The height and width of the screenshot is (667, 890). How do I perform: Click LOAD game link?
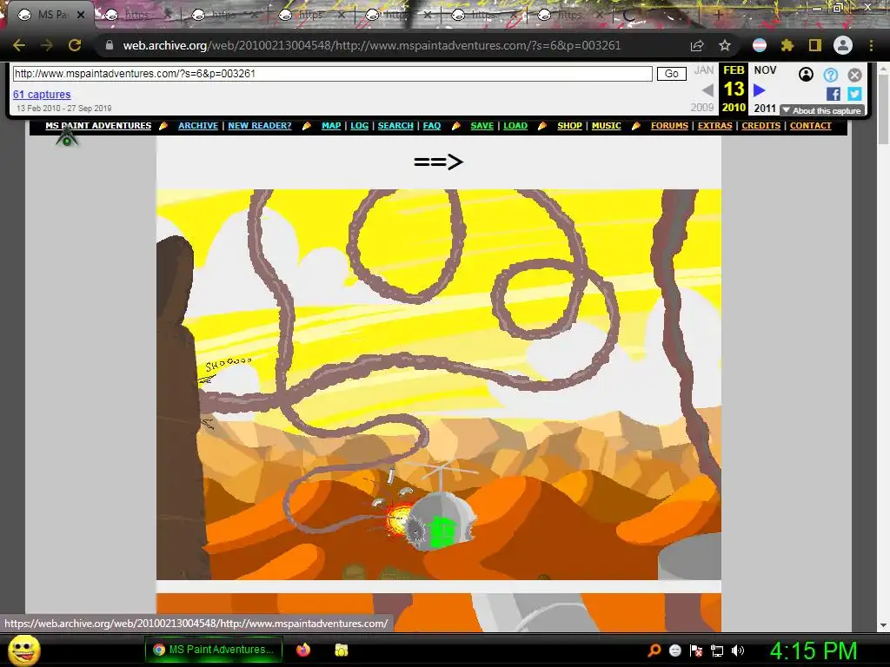(x=515, y=126)
